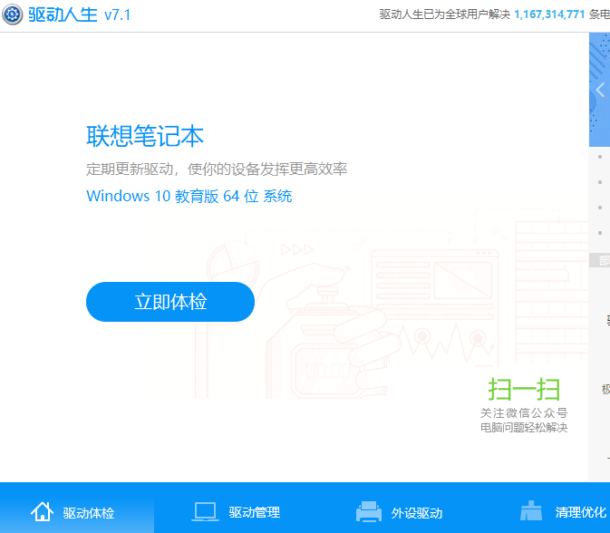
Task: Click the 1,167,314,771 user count number
Action: (x=549, y=15)
